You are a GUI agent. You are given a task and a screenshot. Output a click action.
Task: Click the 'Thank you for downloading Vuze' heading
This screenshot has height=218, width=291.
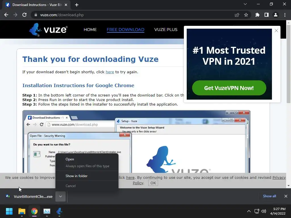tap(90, 59)
